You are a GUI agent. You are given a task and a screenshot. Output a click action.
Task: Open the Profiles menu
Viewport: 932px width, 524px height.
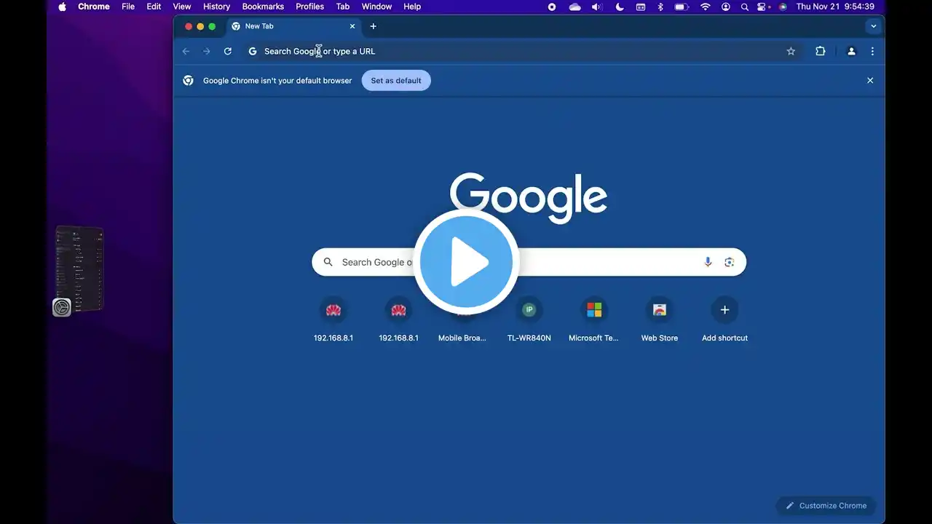click(309, 7)
